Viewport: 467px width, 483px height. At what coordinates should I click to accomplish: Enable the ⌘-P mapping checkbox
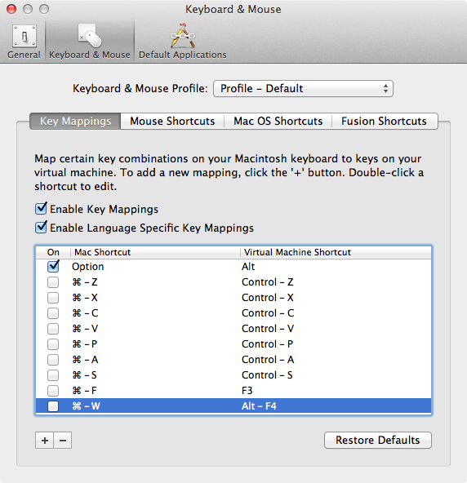53,344
